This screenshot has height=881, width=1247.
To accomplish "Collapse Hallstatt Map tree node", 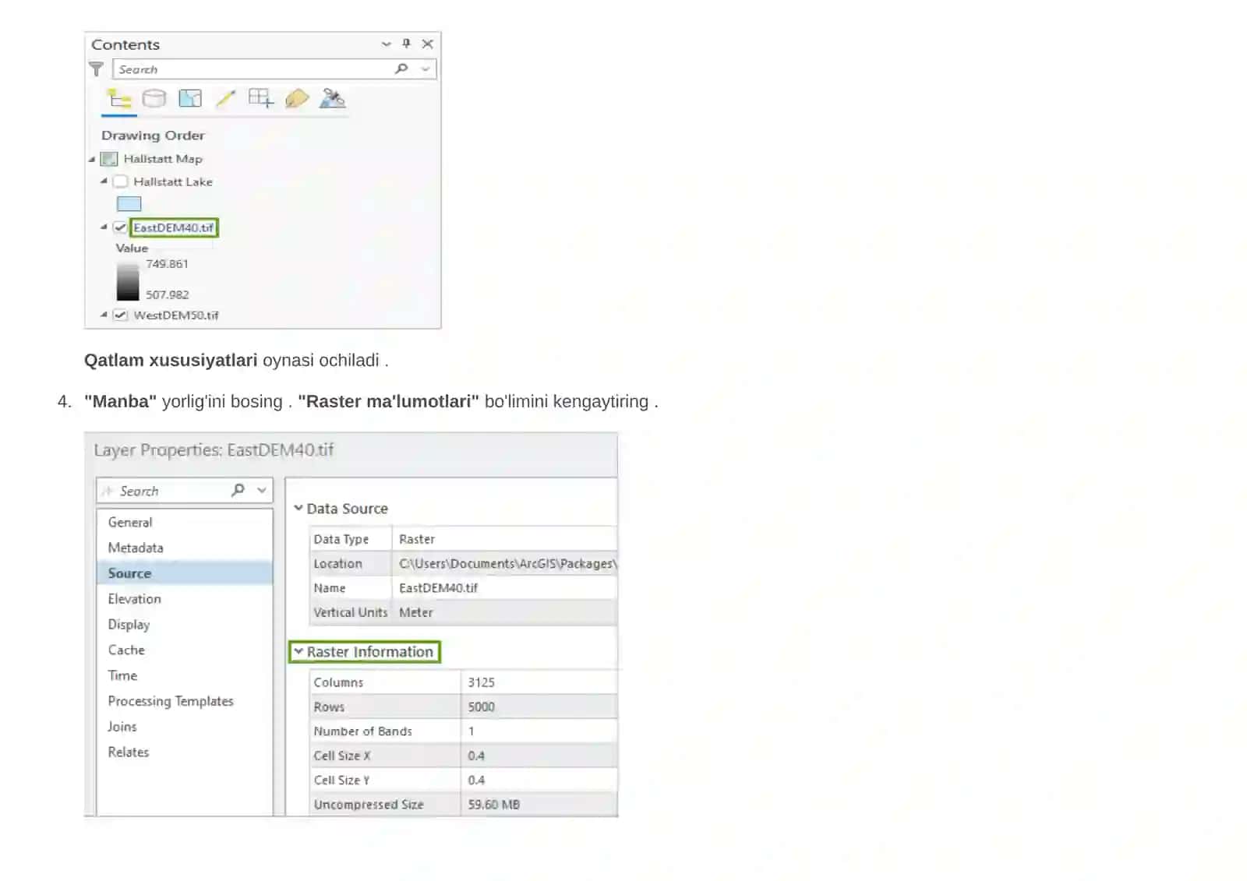I will pos(92,159).
